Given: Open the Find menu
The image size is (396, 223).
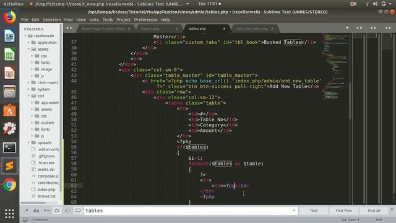Looking at the screenshot, I should [68, 20].
